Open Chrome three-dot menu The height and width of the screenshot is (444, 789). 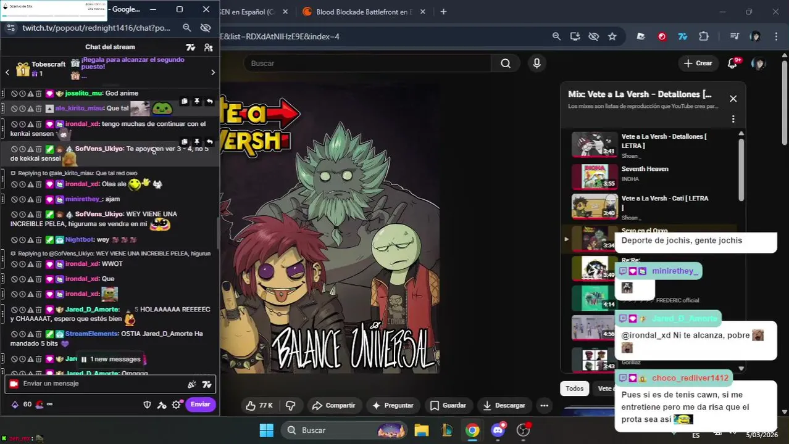point(776,36)
